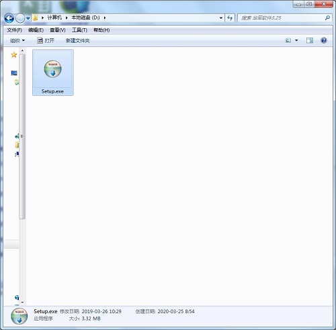Click the Forward navigation arrow

tap(20, 18)
